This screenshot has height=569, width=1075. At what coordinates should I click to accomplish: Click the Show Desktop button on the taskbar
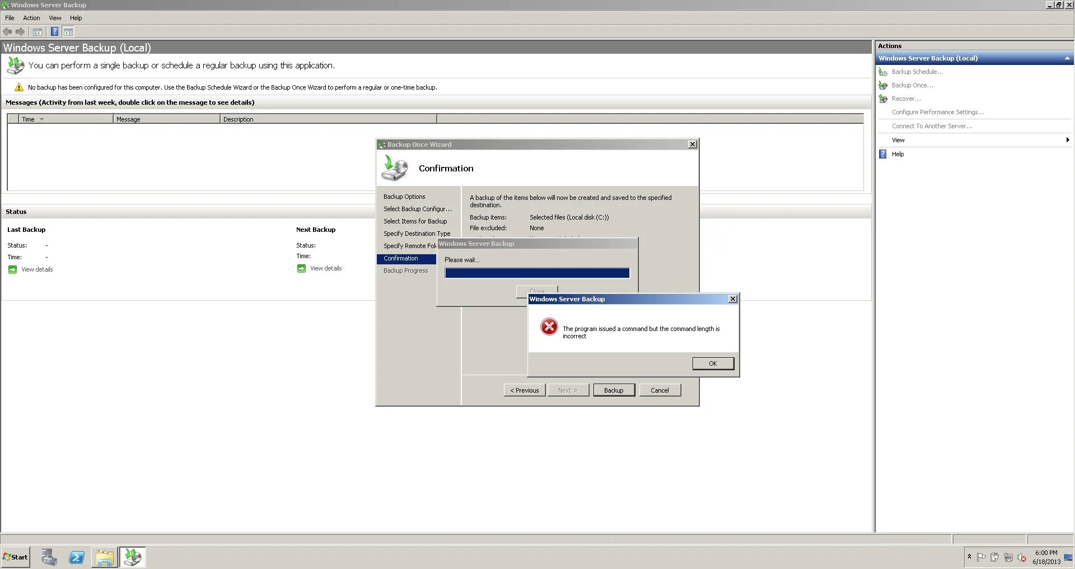coord(1068,557)
